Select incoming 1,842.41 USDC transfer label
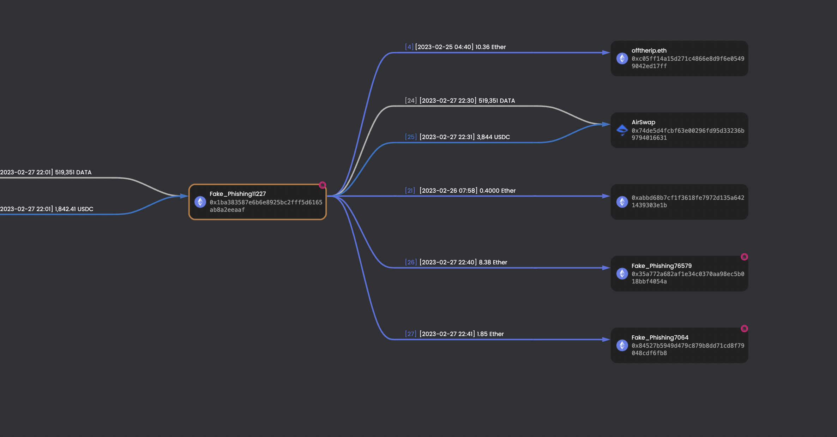The image size is (837, 437). (x=47, y=209)
